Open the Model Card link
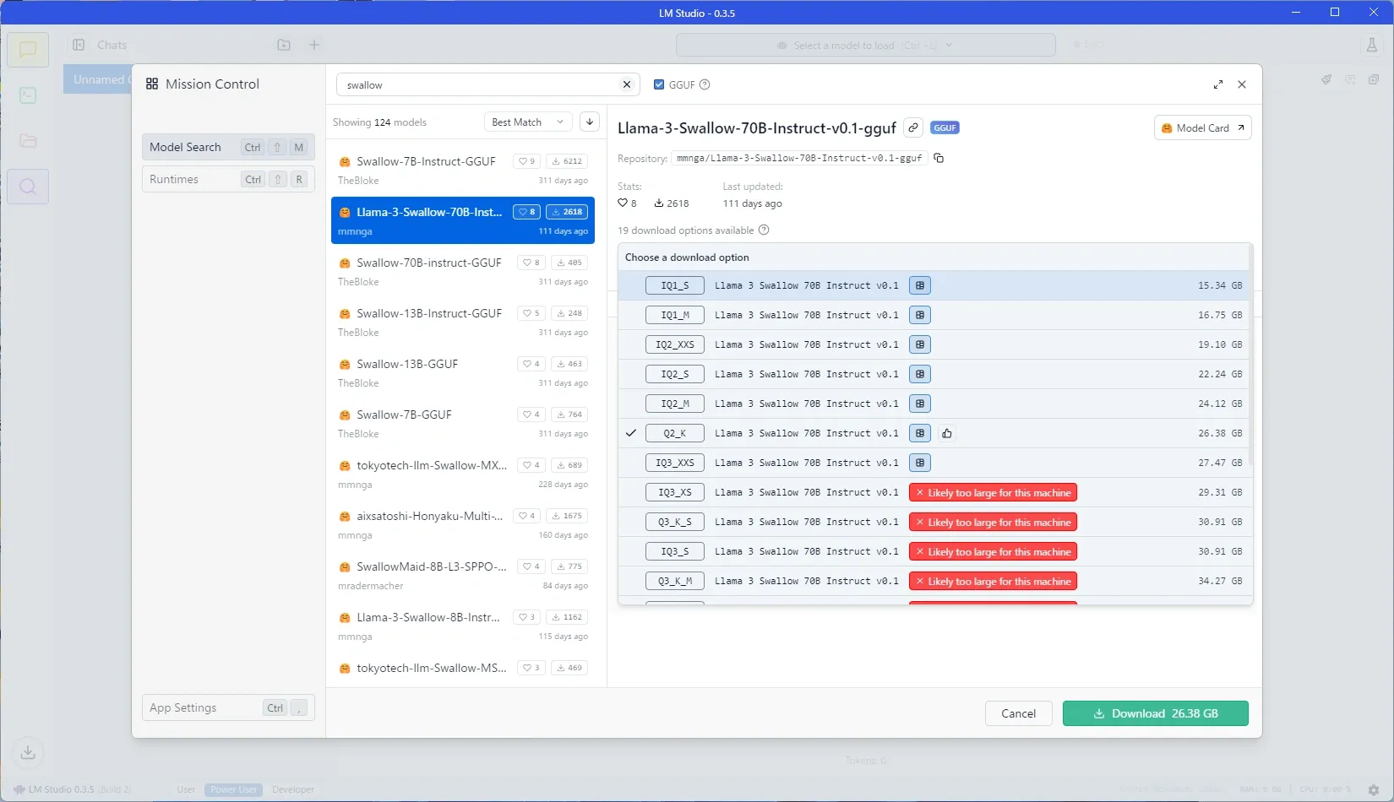1394x802 pixels. tap(1202, 127)
